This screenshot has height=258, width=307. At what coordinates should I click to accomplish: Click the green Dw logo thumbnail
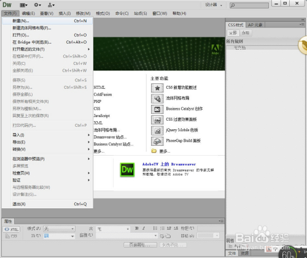127,170
